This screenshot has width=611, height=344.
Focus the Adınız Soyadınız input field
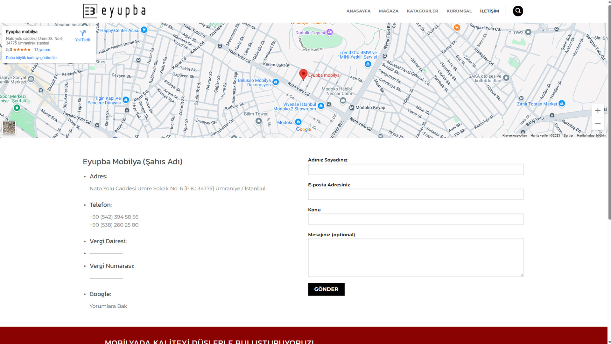pos(416,169)
